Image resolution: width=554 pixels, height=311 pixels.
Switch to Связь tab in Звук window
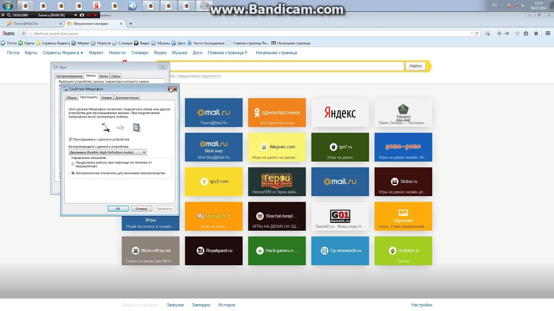click(x=116, y=76)
